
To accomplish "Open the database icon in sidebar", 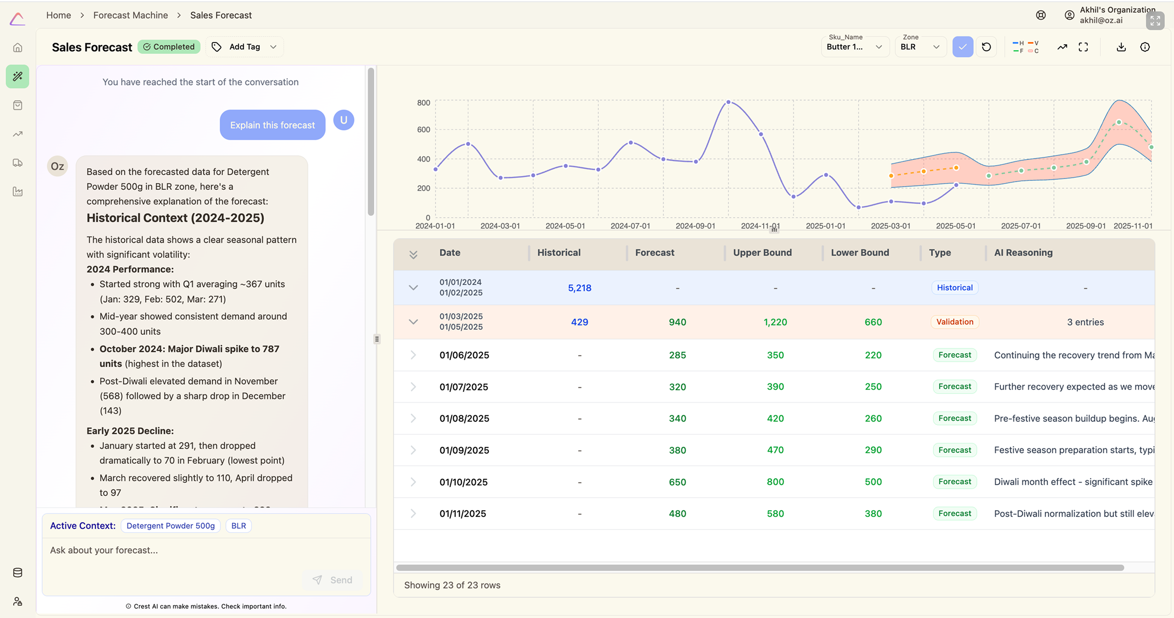I will pos(18,572).
